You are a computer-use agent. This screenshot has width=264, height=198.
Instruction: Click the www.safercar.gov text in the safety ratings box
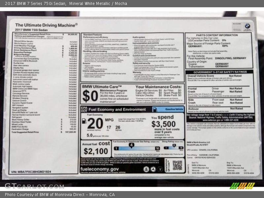click(x=212, y=120)
